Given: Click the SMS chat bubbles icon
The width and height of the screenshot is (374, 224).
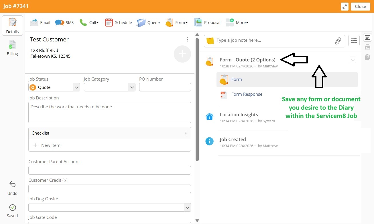Looking at the screenshot, I should [60, 23].
